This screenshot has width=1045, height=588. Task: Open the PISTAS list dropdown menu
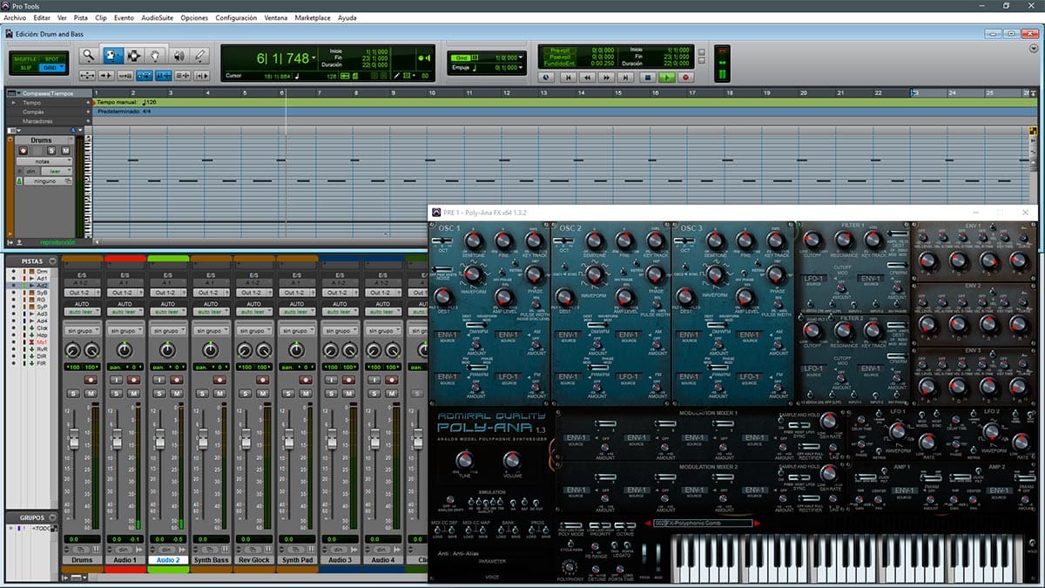tap(52, 260)
